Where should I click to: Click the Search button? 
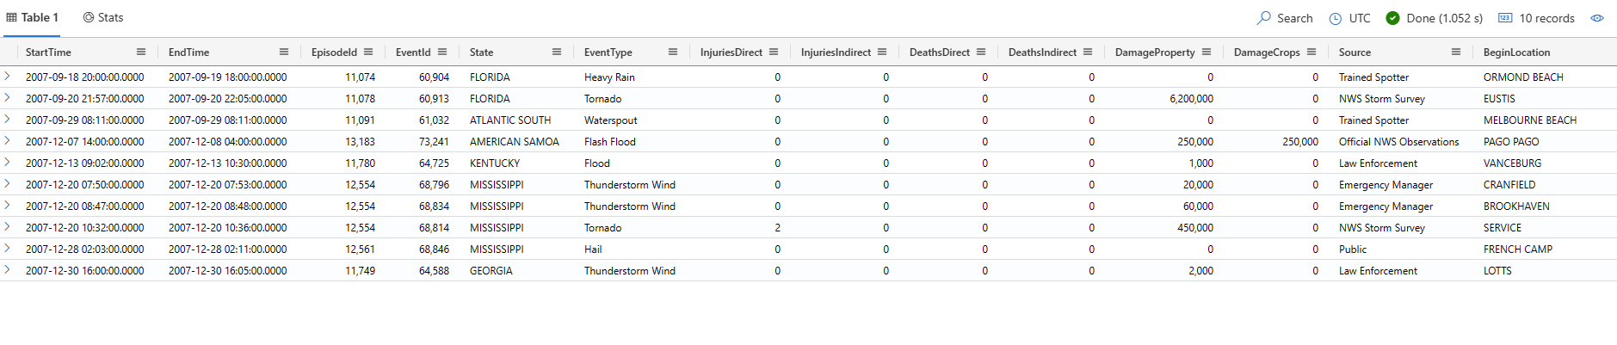tap(1285, 18)
